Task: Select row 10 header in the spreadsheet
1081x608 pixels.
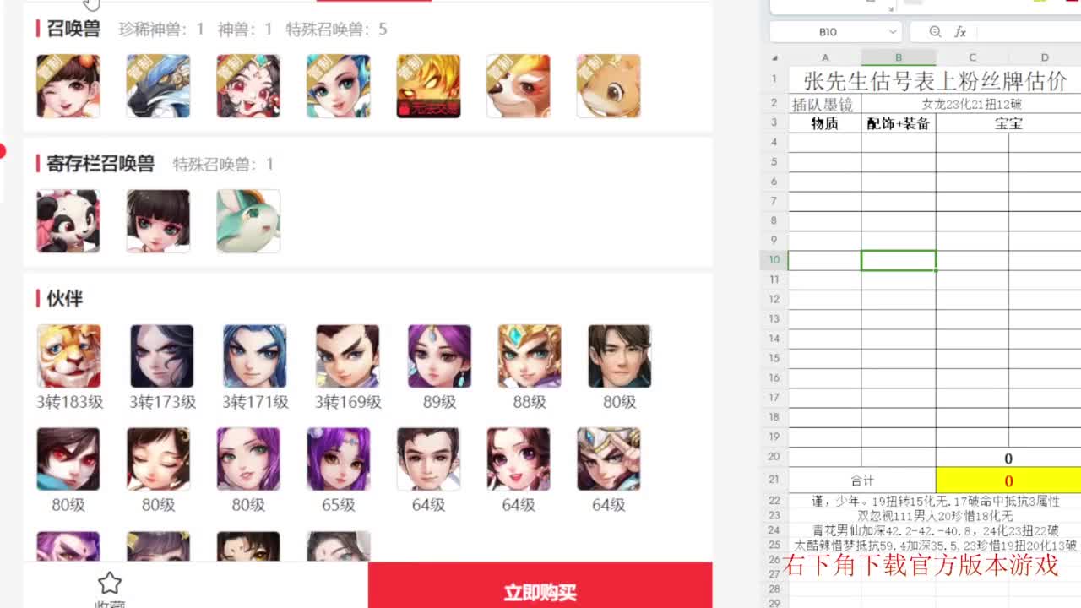Action: tap(774, 260)
